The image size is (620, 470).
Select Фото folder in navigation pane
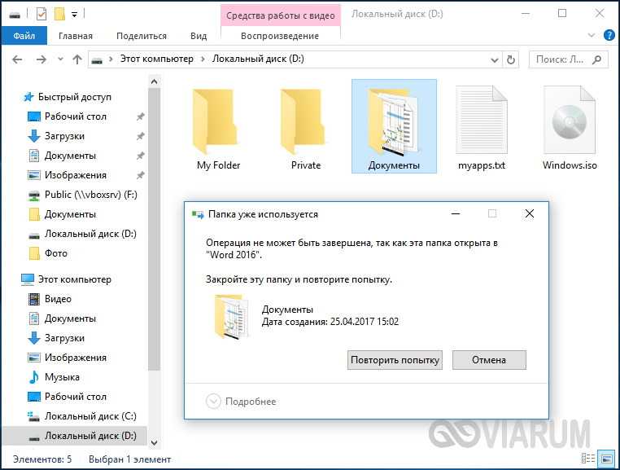click(x=56, y=253)
